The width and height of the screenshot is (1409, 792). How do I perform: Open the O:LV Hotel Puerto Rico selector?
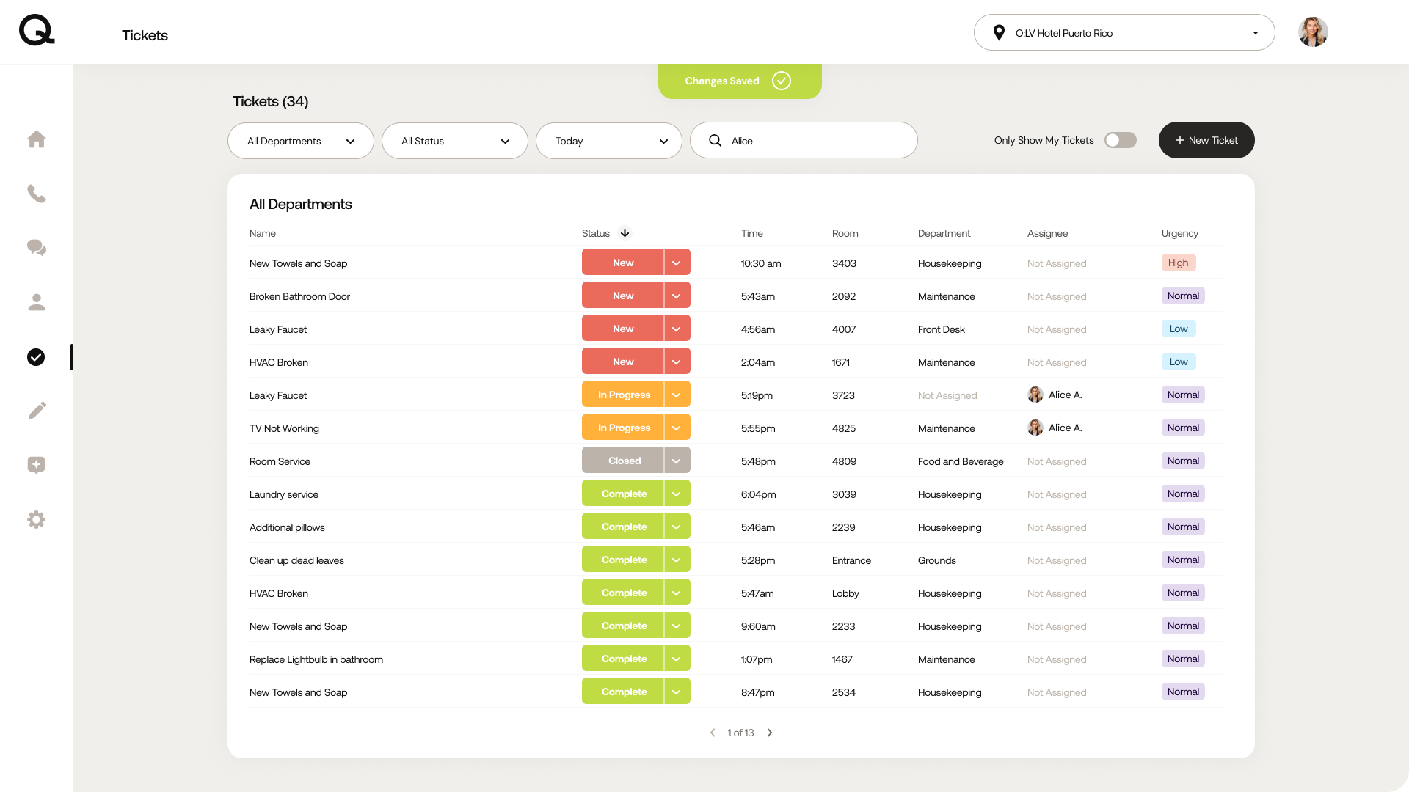pyautogui.click(x=1124, y=33)
